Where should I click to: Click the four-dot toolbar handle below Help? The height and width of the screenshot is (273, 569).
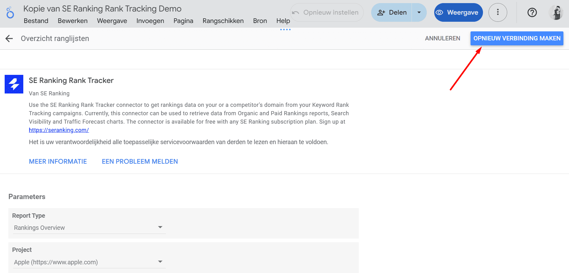285,30
